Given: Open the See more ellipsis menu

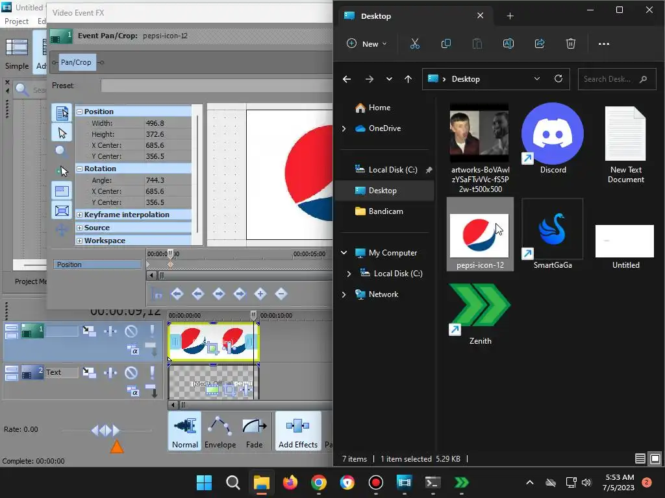Looking at the screenshot, I should pyautogui.click(x=604, y=43).
